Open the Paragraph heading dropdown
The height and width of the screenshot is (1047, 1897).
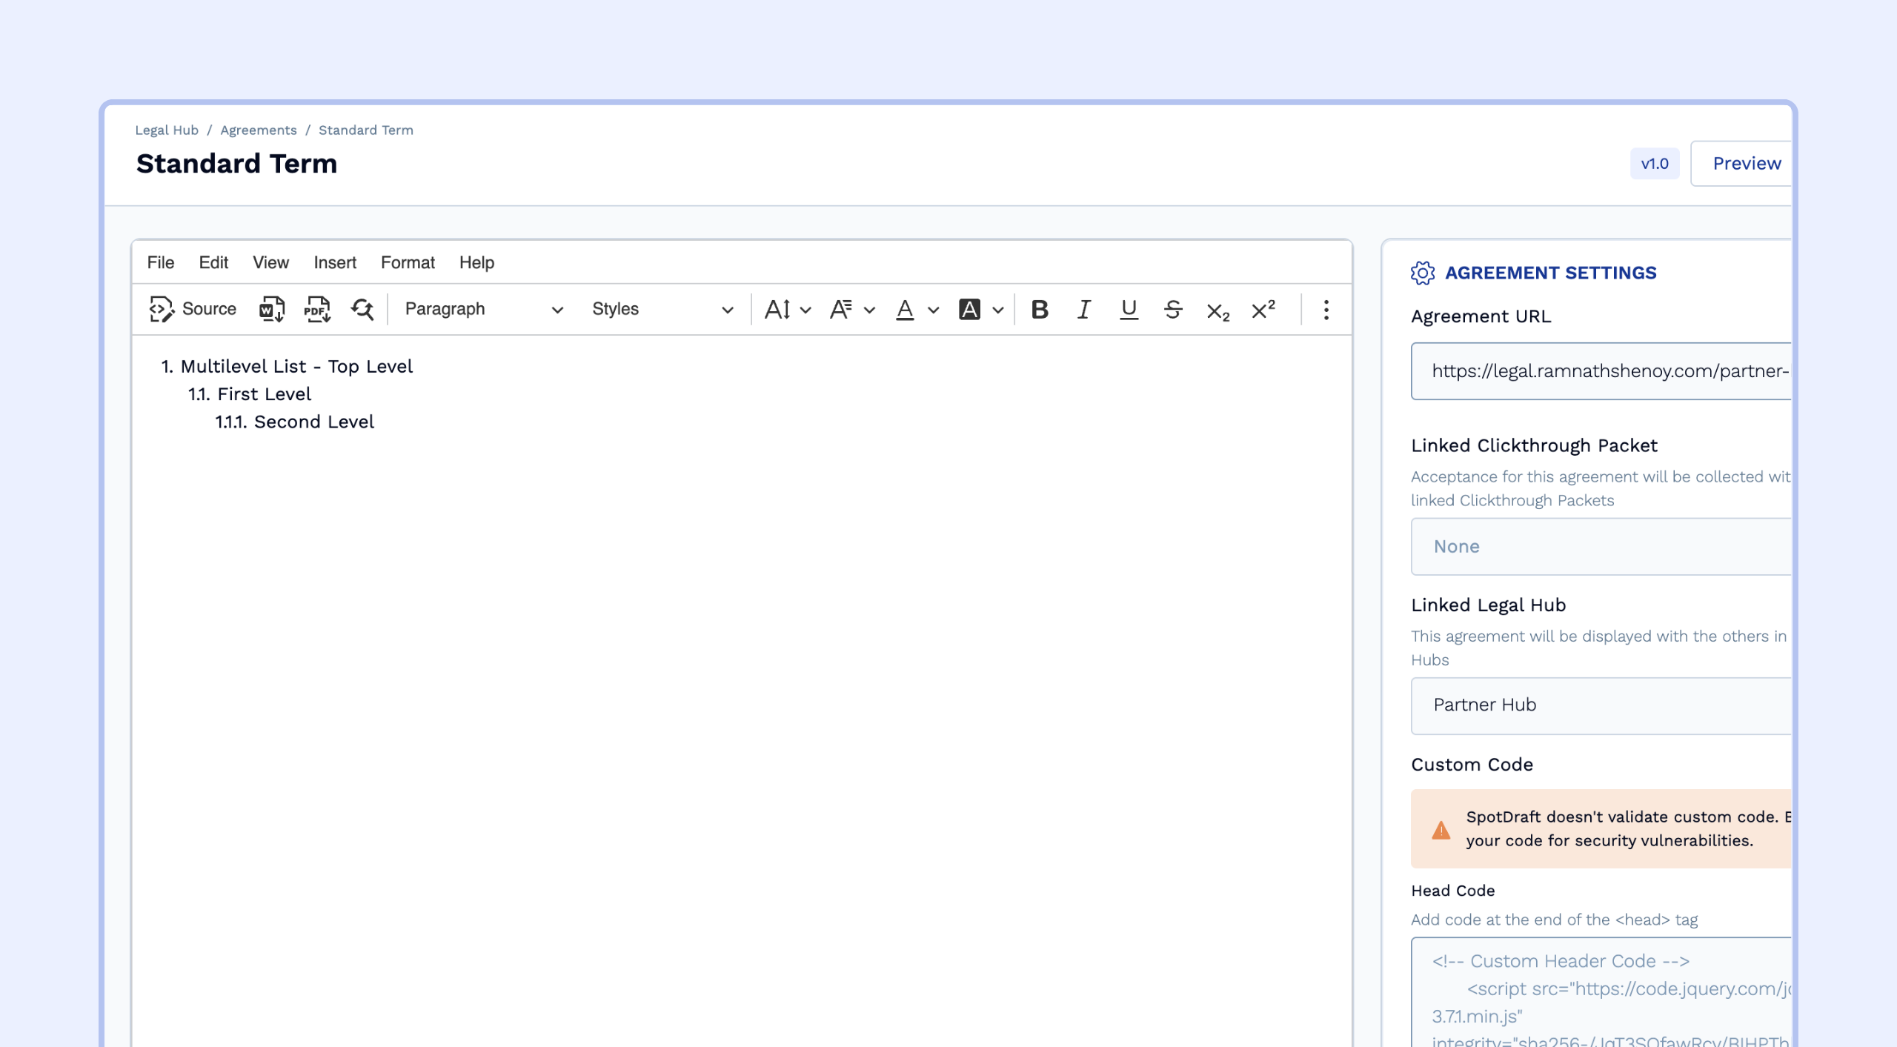483,309
